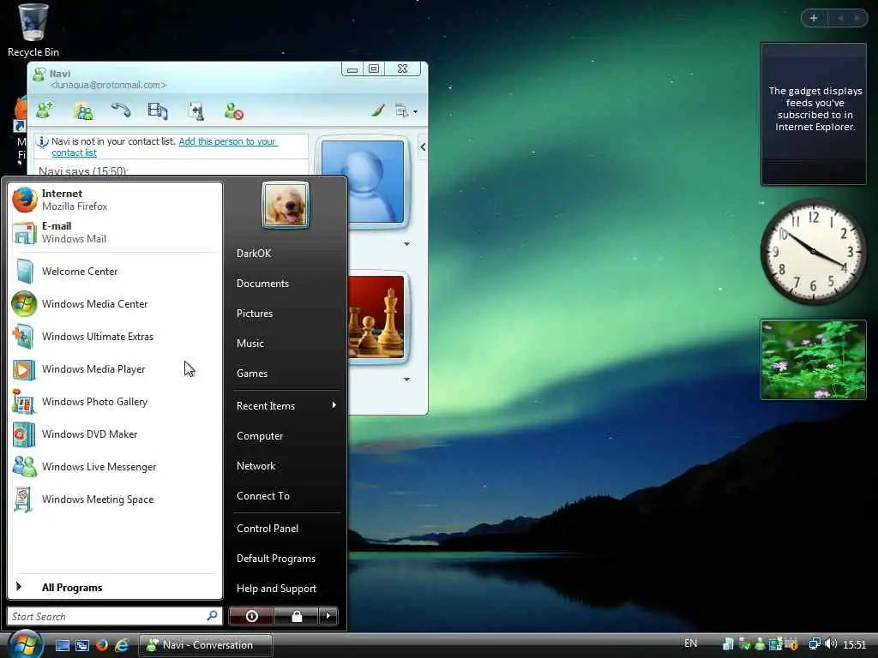
Task: Block this contact icon in Messenger toolbar
Action: click(233, 111)
